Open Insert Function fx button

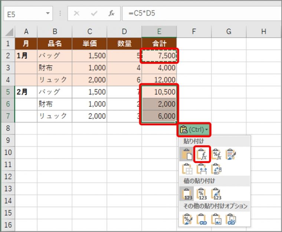tap(111, 13)
